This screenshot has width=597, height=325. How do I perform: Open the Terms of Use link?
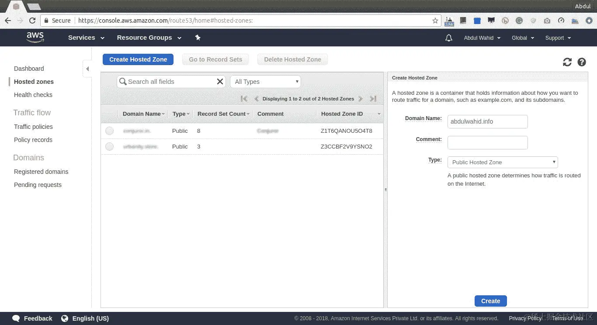coord(567,318)
